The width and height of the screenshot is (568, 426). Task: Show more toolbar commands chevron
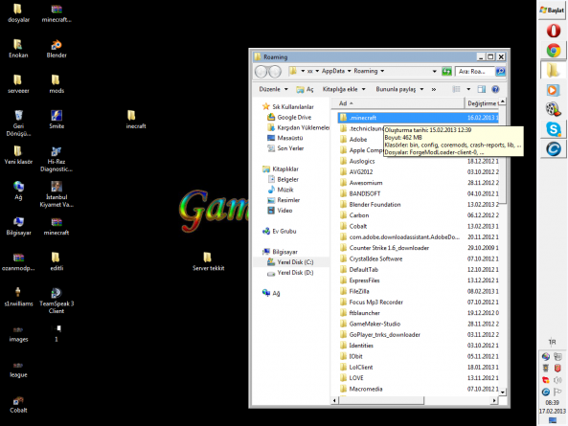434,89
